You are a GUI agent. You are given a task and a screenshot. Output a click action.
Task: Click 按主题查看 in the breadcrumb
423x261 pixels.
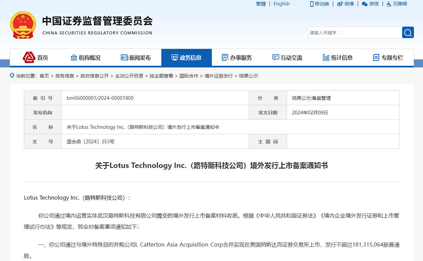pyautogui.click(x=162, y=76)
